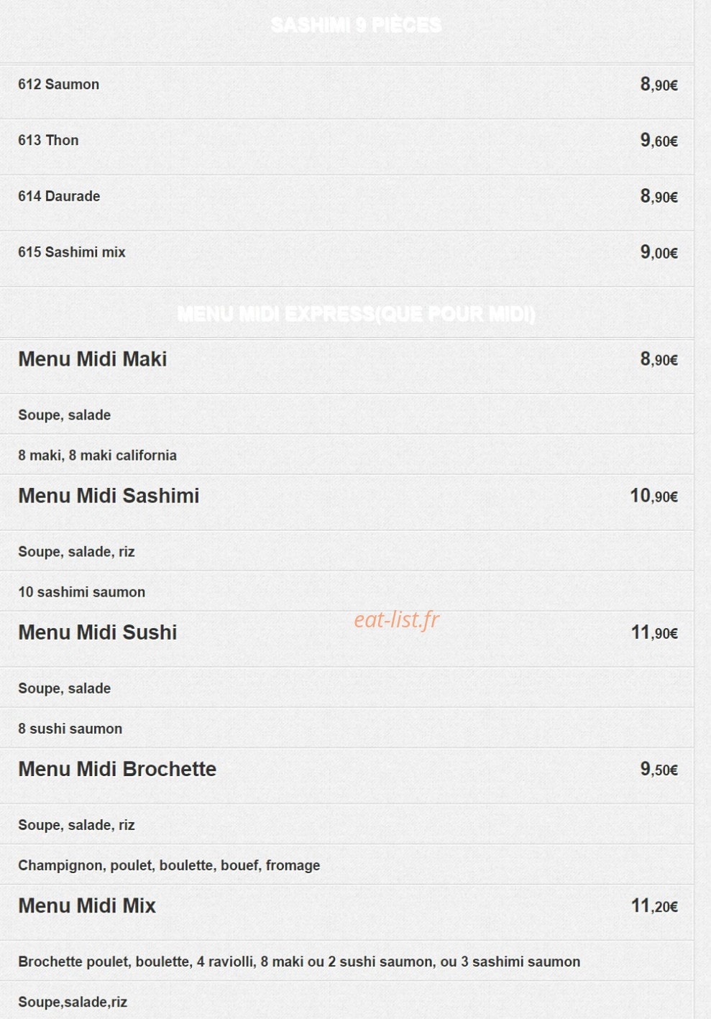This screenshot has width=711, height=1019.
Task: Click the Menu Midi Express section header
Action: 357,314
